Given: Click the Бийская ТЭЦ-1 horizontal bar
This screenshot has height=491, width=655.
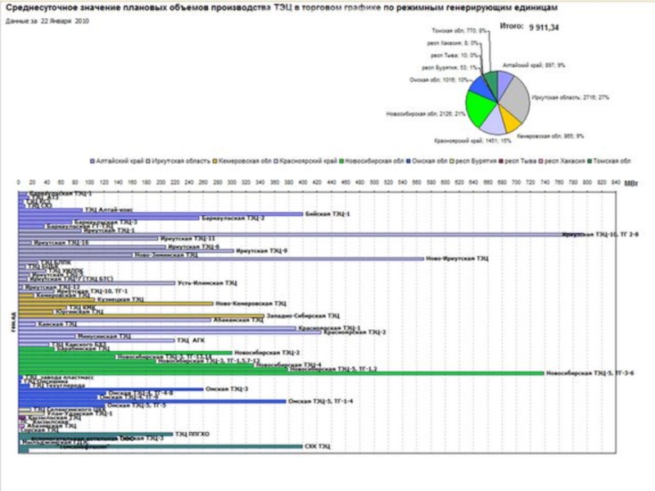Looking at the screenshot, I should coord(160,214).
